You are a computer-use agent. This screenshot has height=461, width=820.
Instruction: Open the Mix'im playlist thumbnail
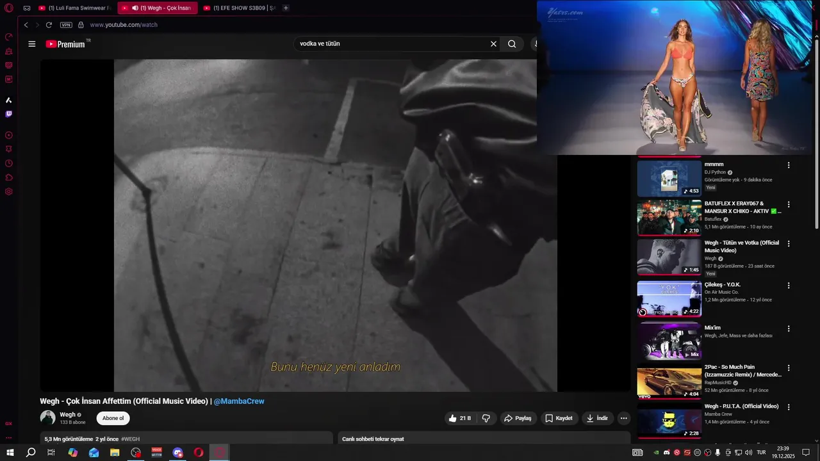[669, 341]
